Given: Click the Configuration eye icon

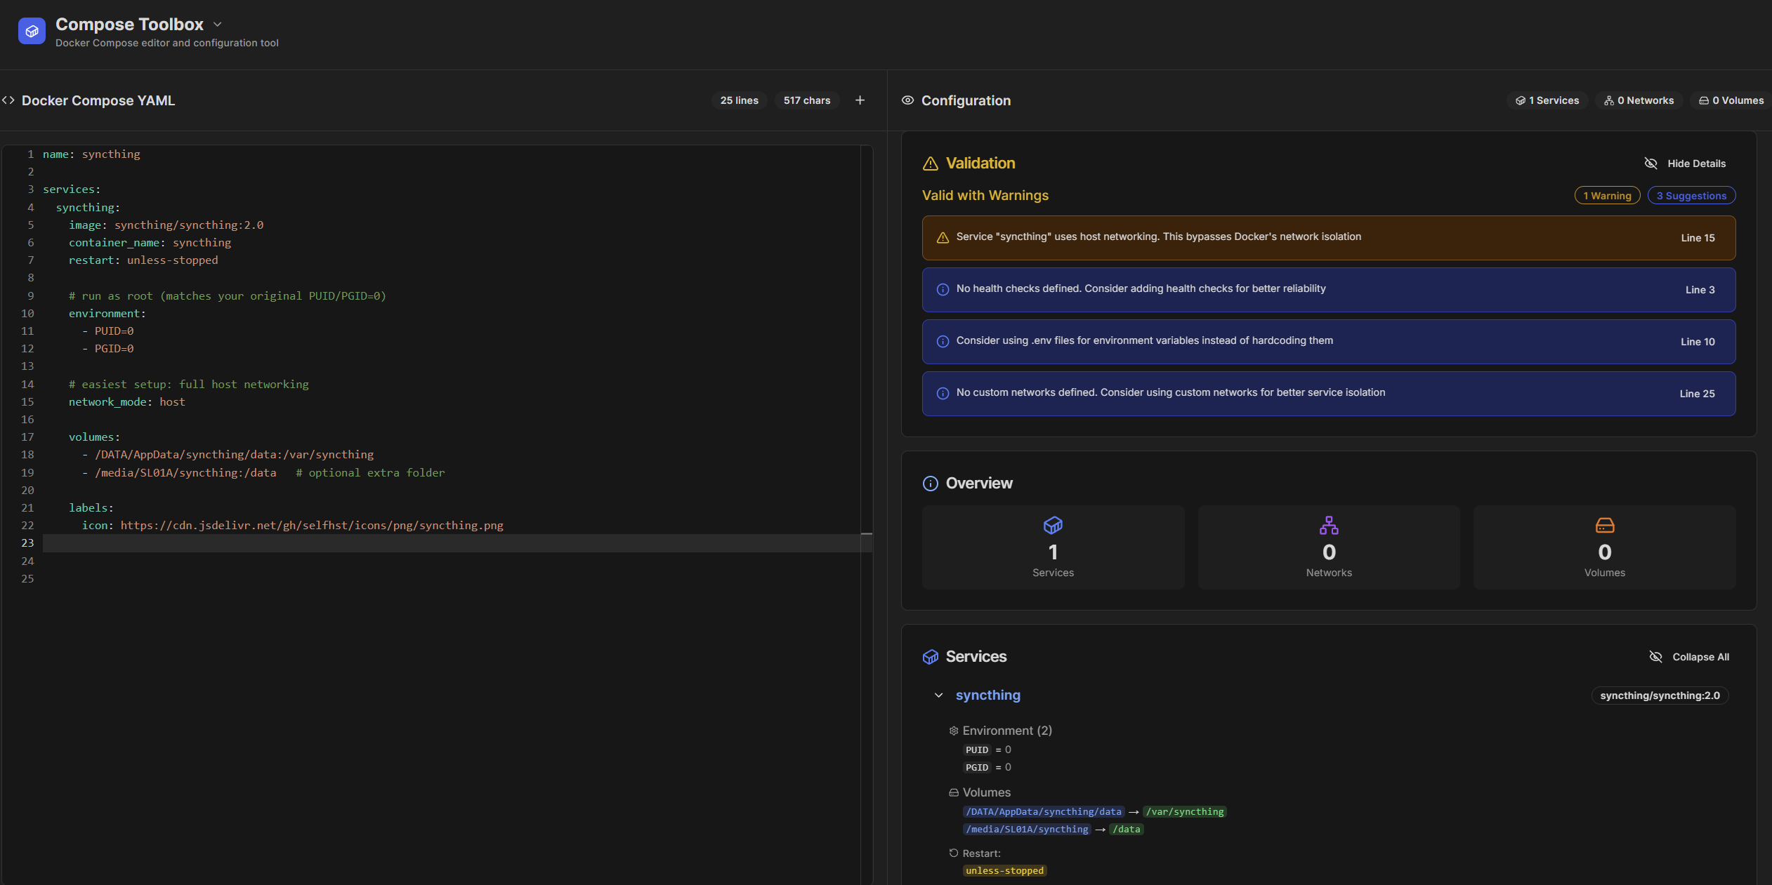Looking at the screenshot, I should (x=907, y=100).
